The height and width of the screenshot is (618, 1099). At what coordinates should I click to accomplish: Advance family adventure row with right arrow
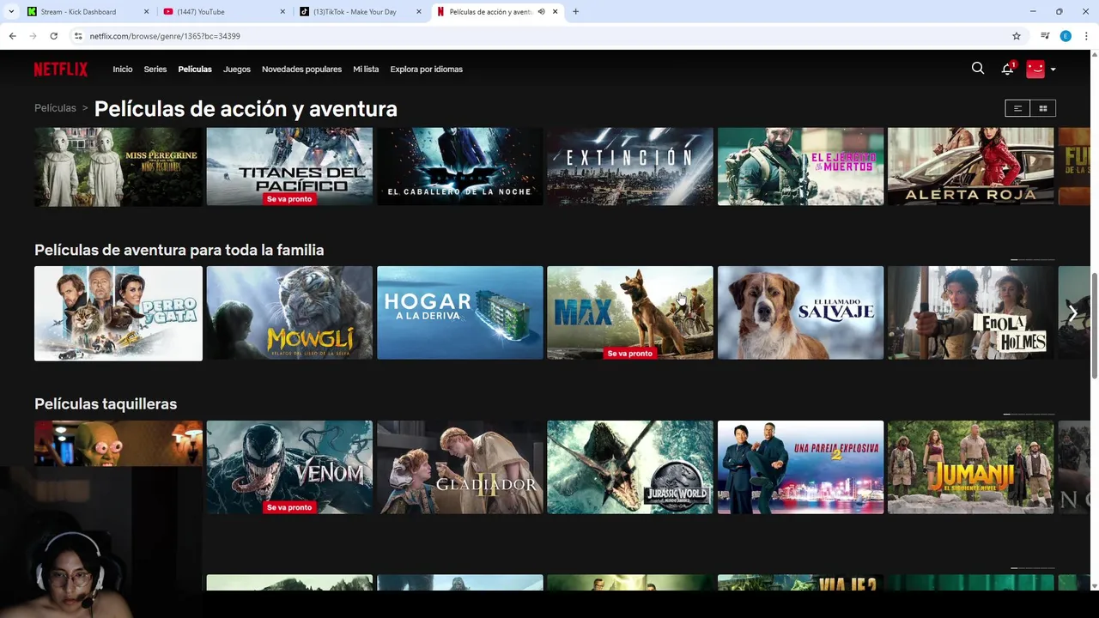pyautogui.click(x=1072, y=313)
